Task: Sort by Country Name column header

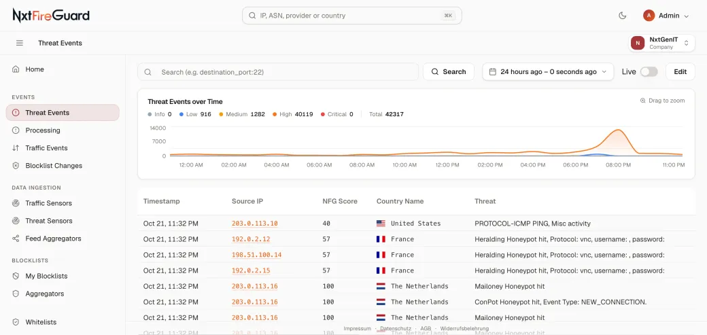Action: pos(400,201)
